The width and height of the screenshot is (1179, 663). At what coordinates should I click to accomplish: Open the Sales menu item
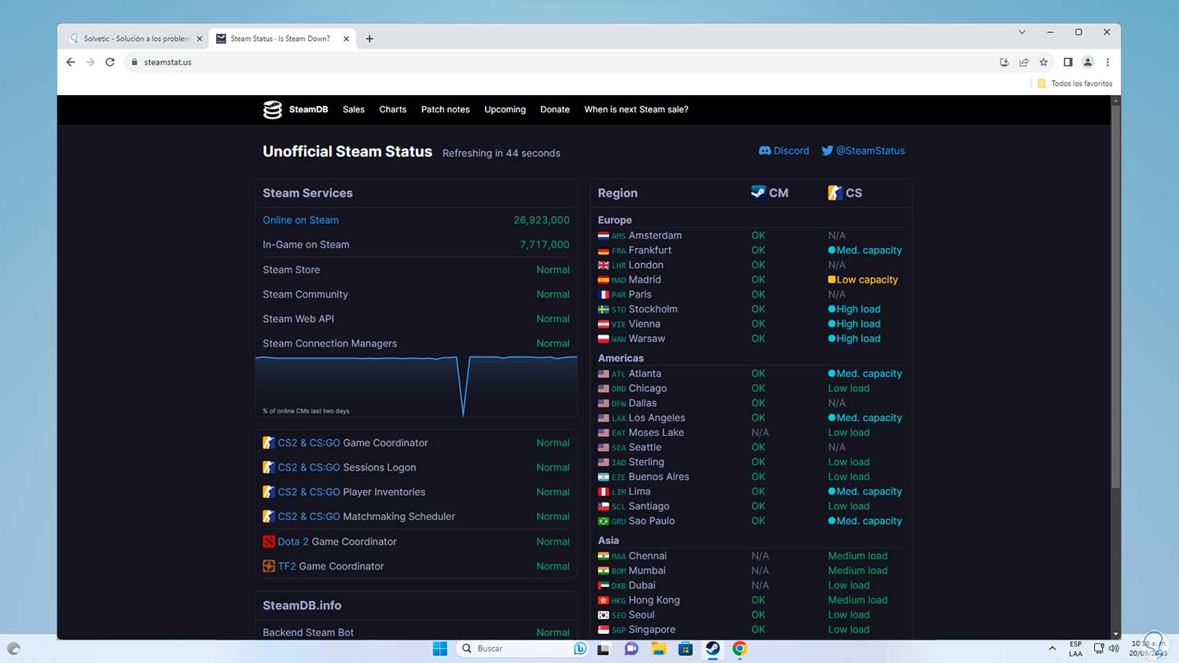pyautogui.click(x=354, y=110)
